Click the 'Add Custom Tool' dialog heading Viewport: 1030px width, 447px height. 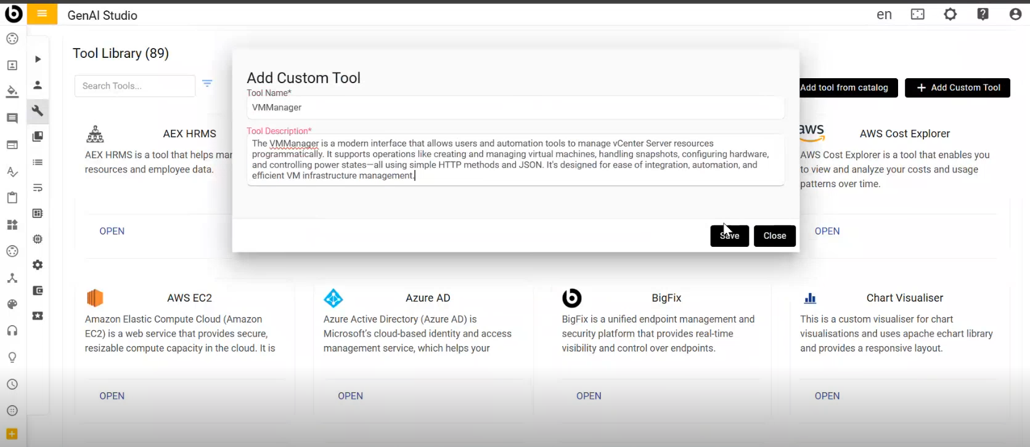point(303,78)
